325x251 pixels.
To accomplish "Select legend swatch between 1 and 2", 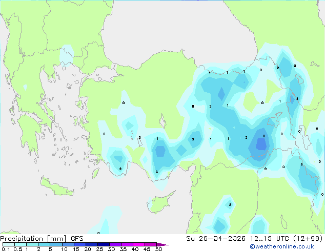I will [32, 244].
